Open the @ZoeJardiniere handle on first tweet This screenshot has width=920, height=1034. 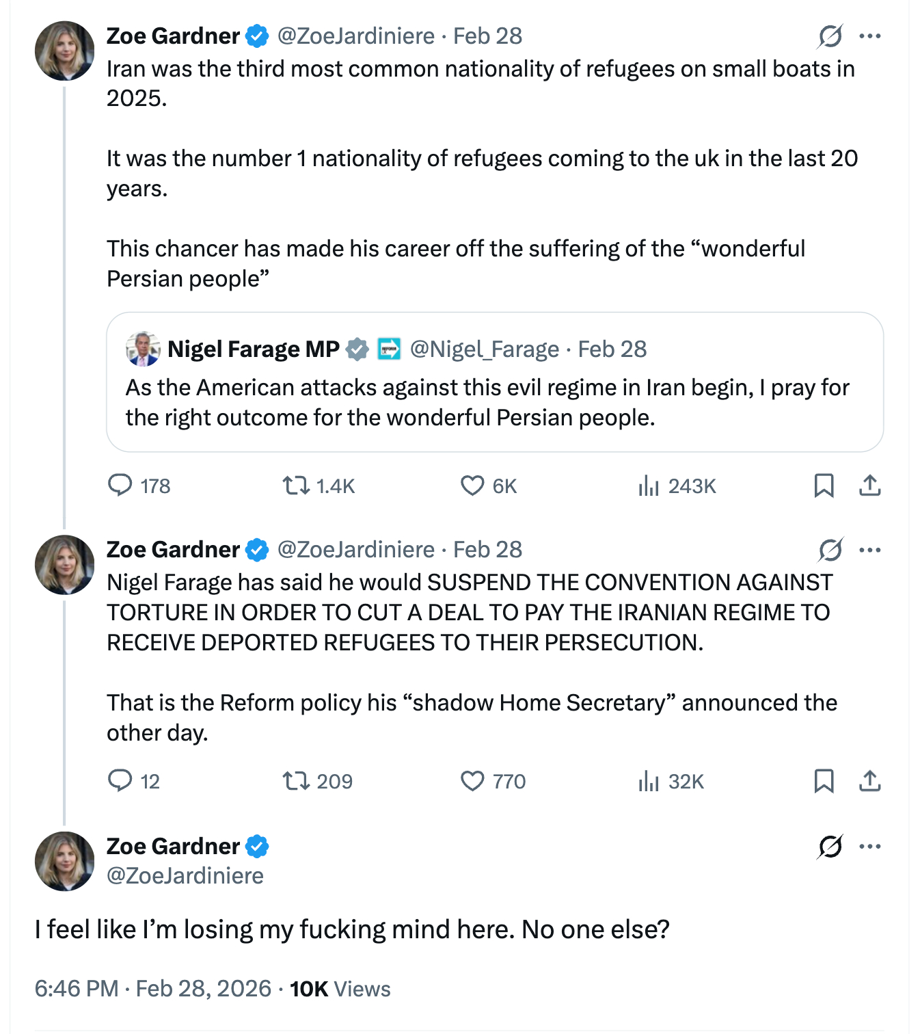click(x=355, y=36)
